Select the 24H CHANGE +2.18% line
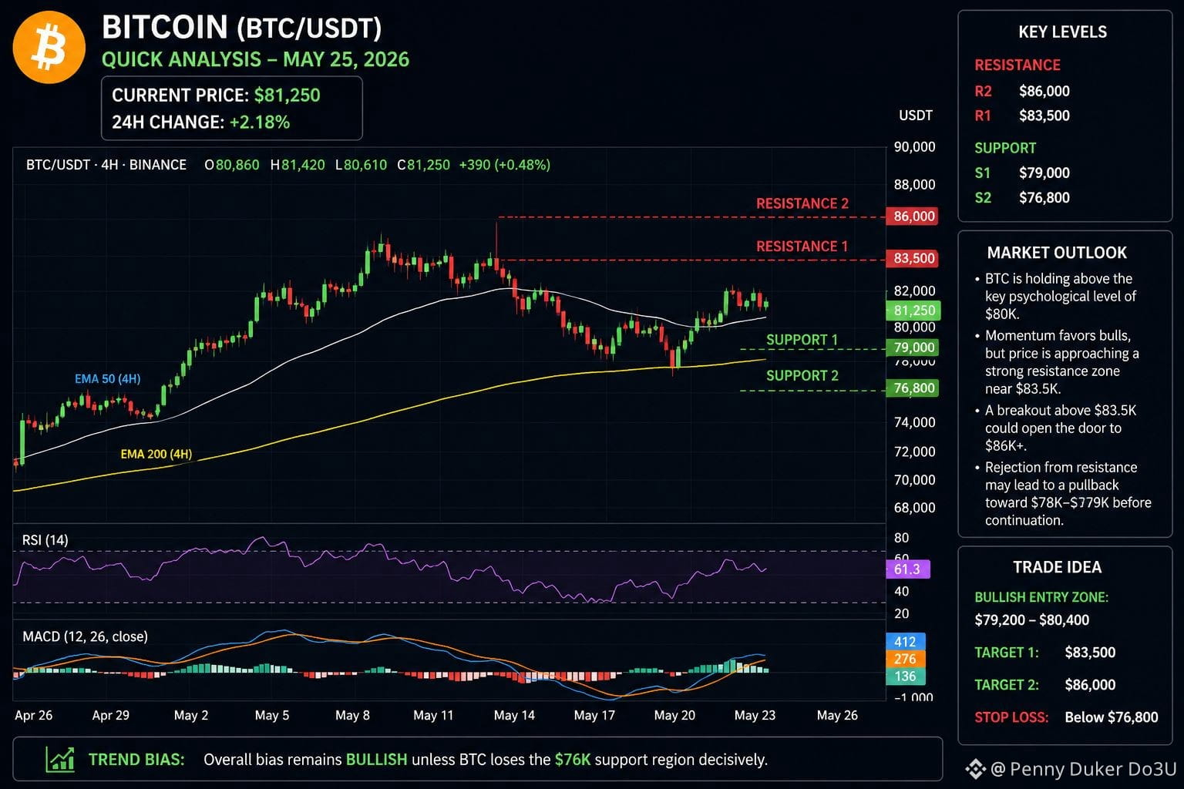Image resolution: width=1184 pixels, height=789 pixels. 200,123
